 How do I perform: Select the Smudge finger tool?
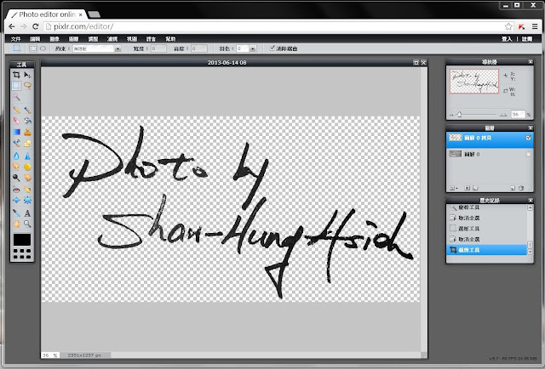[x=16, y=167]
